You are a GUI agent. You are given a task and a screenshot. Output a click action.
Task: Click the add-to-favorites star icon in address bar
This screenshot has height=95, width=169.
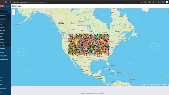pos(141,2)
